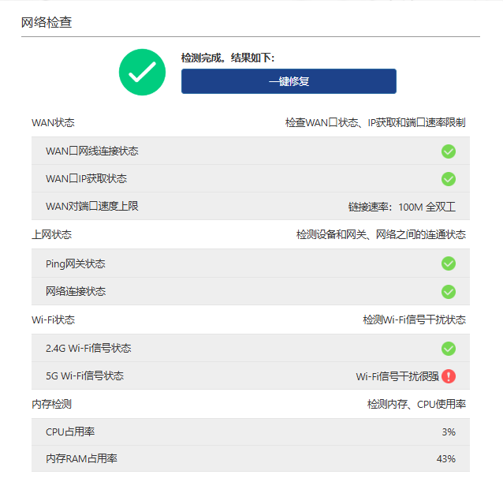Click the large green detection-complete checkmark icon
Image resolution: width=503 pixels, height=482 pixels.
[142, 72]
